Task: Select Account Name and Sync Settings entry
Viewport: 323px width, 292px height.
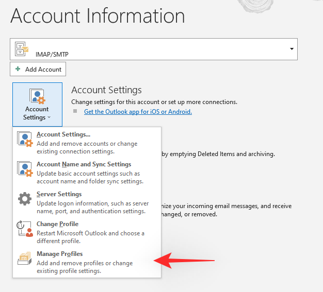Action: pos(84,165)
